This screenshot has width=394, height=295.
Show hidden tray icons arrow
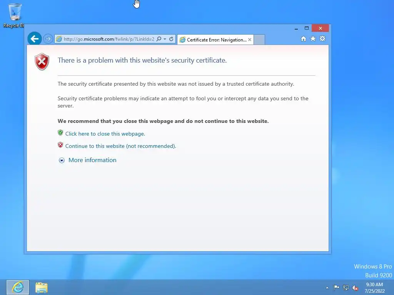pyautogui.click(x=327, y=288)
